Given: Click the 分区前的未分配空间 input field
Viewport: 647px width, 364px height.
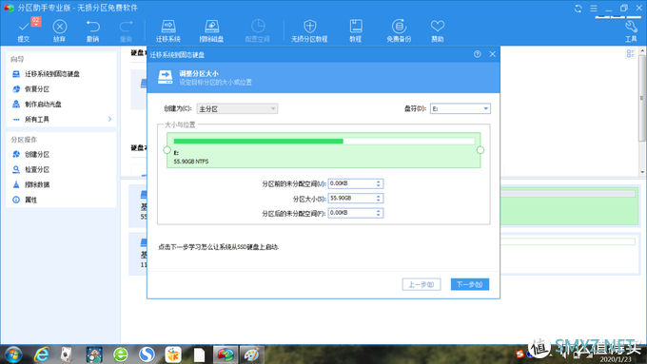Looking at the screenshot, I should pos(356,183).
